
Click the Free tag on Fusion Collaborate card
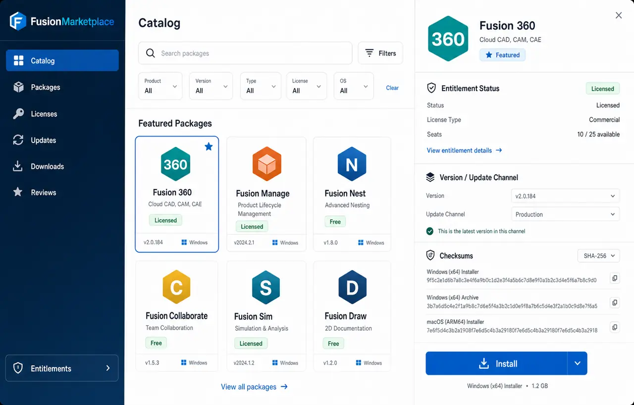156,343
